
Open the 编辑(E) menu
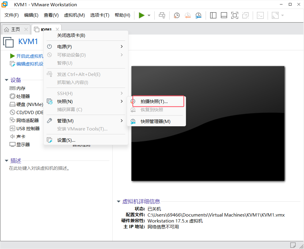pyautogui.click(x=31, y=15)
